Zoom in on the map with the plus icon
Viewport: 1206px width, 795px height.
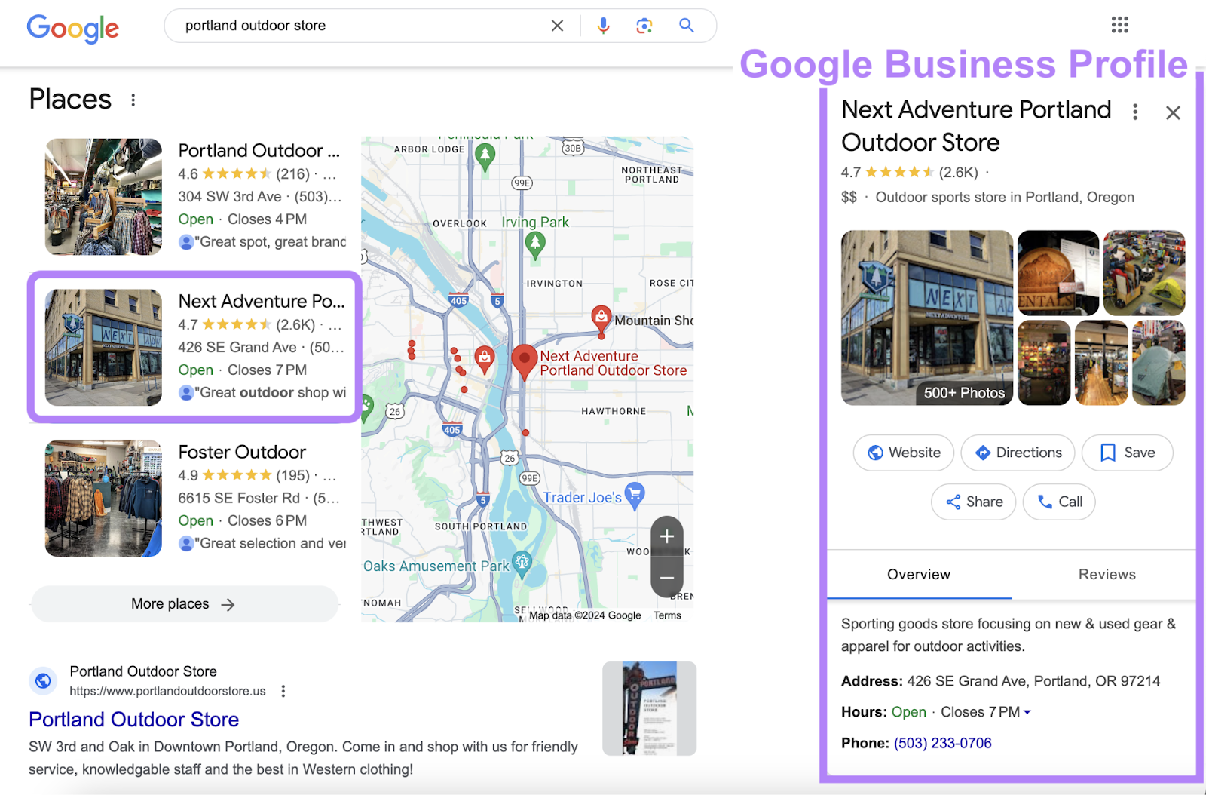pos(666,536)
